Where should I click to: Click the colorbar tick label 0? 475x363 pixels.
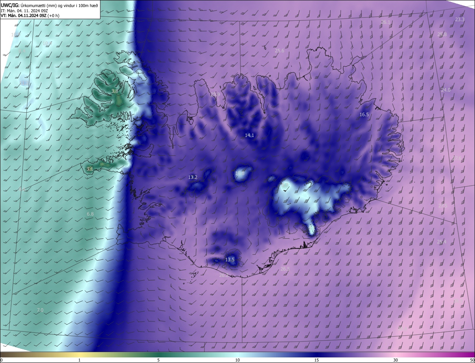1,360
